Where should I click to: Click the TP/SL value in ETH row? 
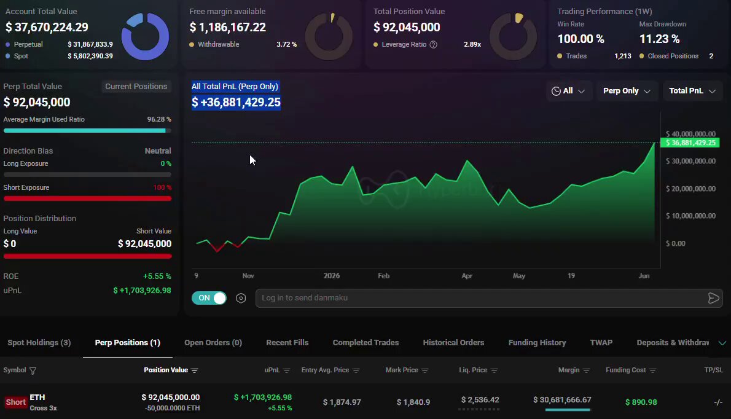pyautogui.click(x=718, y=402)
